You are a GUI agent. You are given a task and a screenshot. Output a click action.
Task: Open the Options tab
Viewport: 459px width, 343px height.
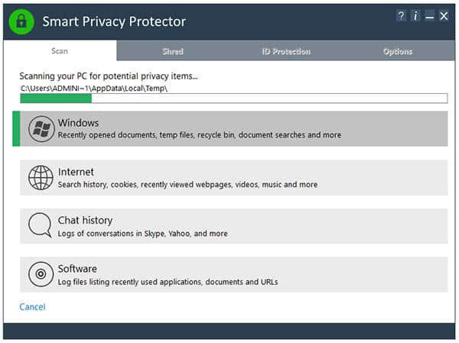click(398, 51)
